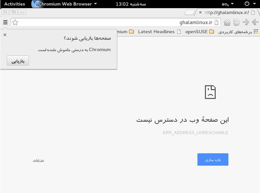Go to the home page icon
260x193 pixels.
click(x=227, y=22)
